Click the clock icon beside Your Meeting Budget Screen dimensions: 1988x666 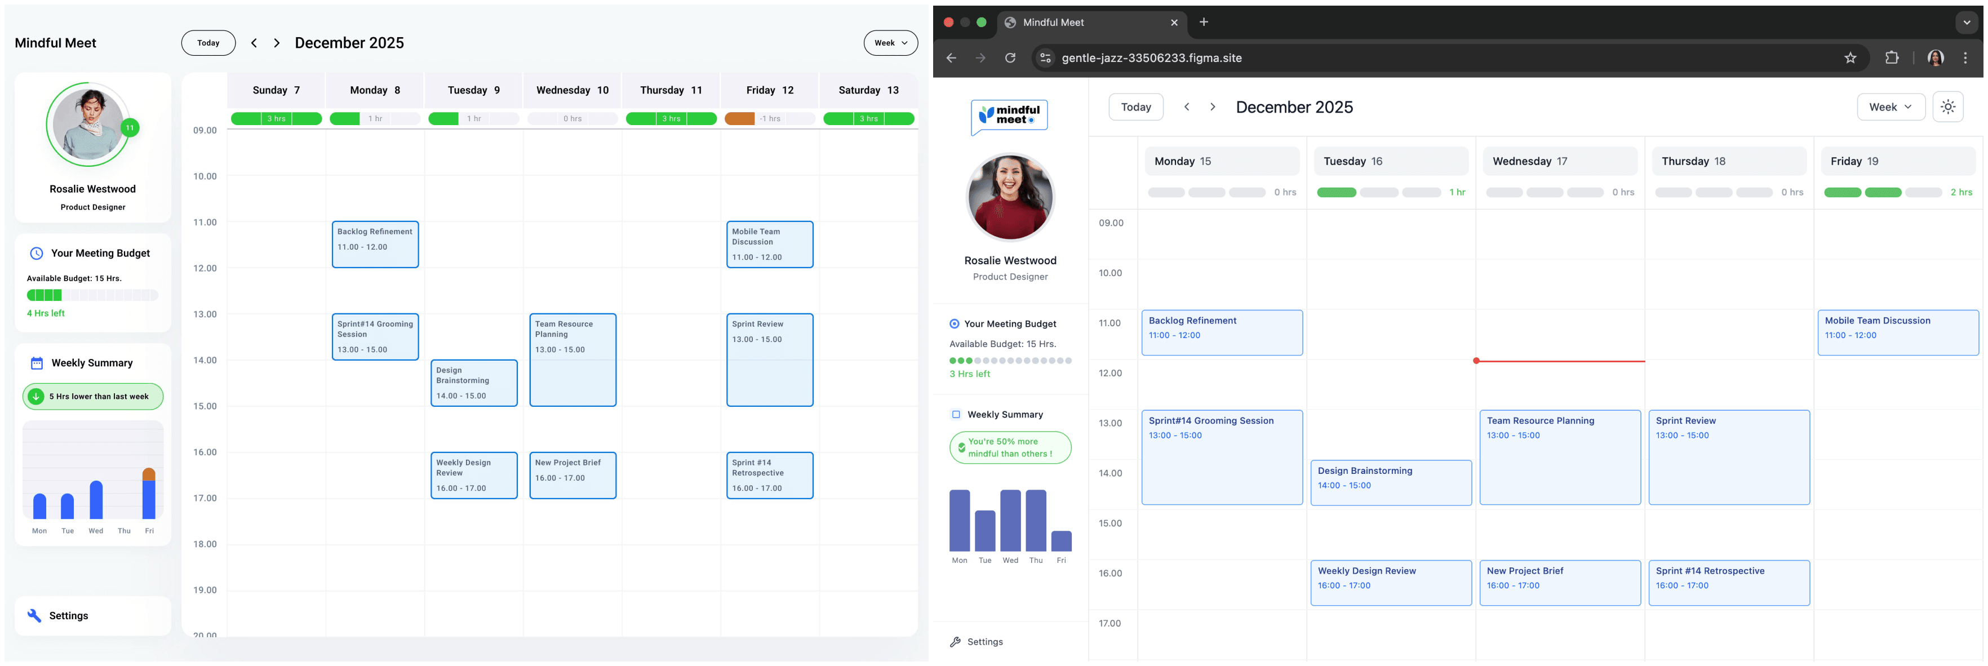point(36,253)
